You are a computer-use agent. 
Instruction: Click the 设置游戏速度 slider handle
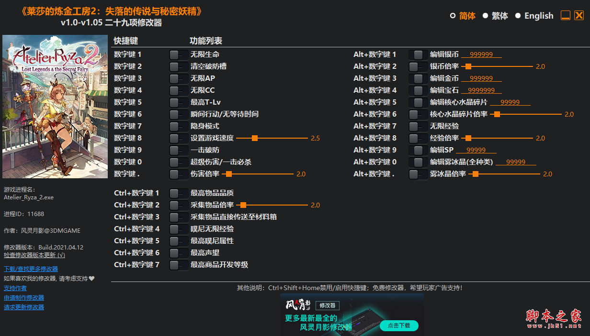click(255, 138)
